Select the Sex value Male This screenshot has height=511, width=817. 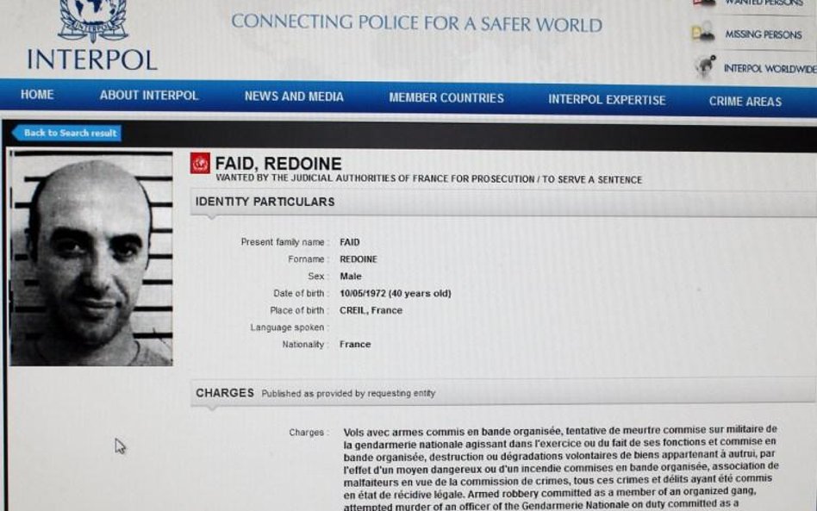coord(351,276)
